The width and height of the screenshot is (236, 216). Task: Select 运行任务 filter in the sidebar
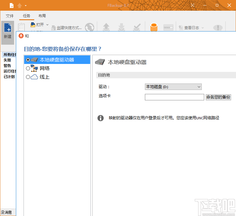(10, 71)
